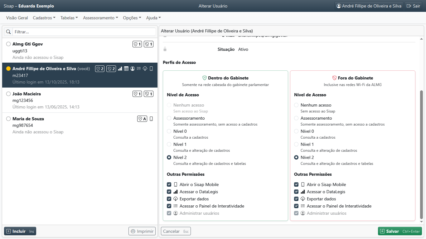
Task: Click the magnifying glass search icon
Action: (x=8, y=32)
